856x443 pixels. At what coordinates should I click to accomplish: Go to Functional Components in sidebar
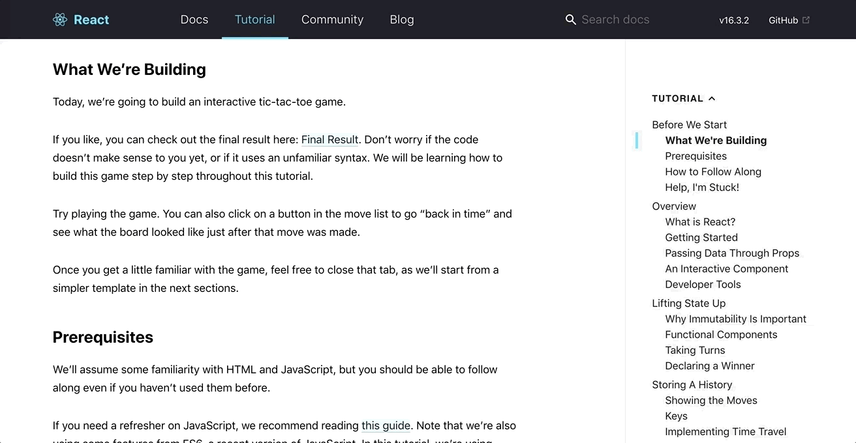(x=721, y=334)
